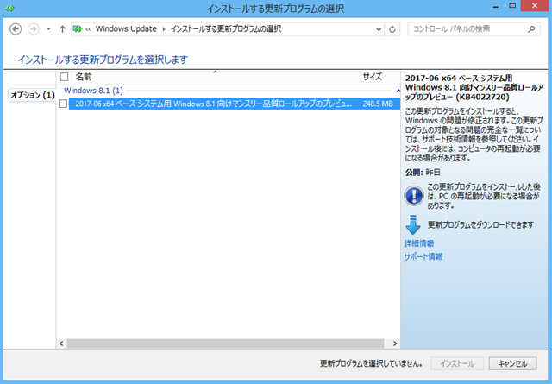
Task: Click the window icon in title bar
Action: coord(9,8)
